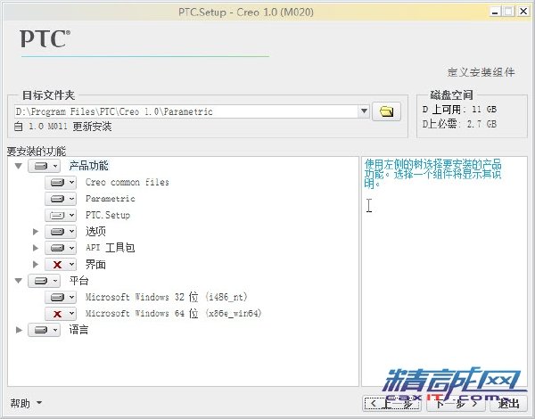Click the 'D 上可用: 11 GB' text
Viewport: 535px width, 419px height.
click(x=459, y=110)
